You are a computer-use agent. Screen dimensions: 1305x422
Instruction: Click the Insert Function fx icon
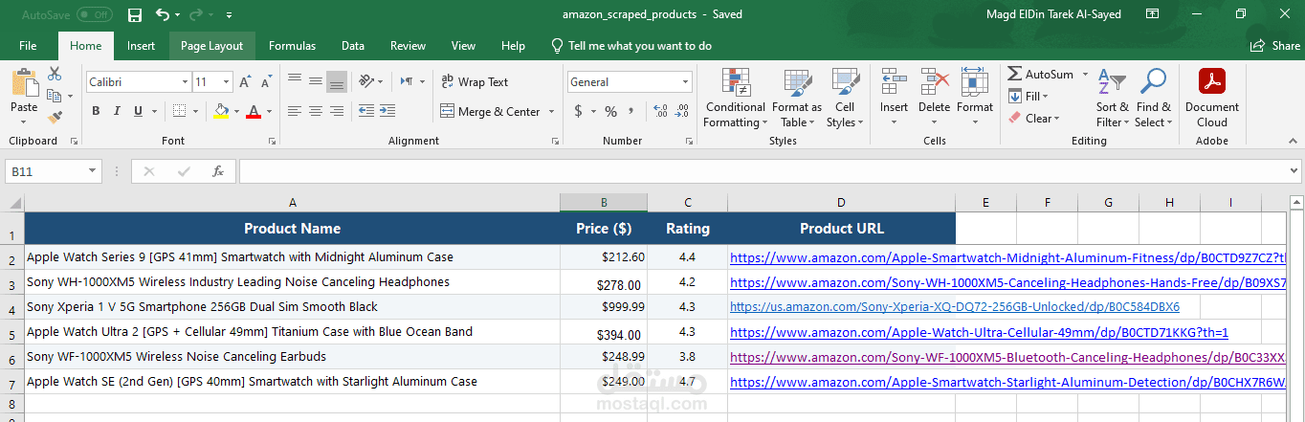(x=218, y=171)
